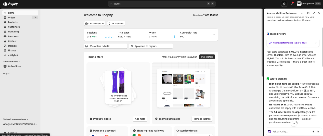Open the conversation title dropdown in Sidekick

pos(302,13)
